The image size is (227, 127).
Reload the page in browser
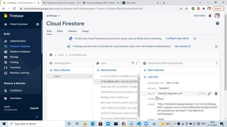[x=14, y=8]
